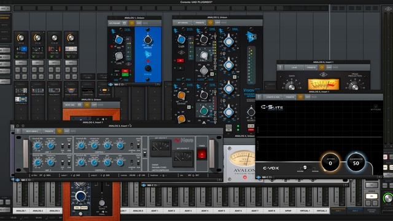Click limiter 1 threshold knob on Neve plugin
The width and height of the screenshot is (393, 221).
37,145
